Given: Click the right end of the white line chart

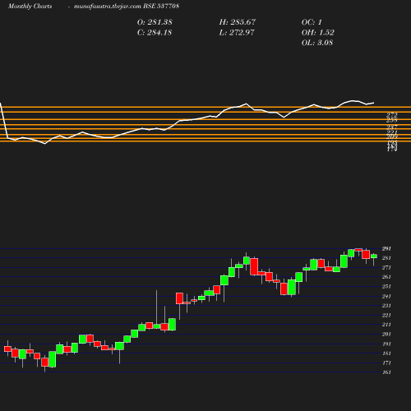Looking at the screenshot, I should click(x=374, y=103).
